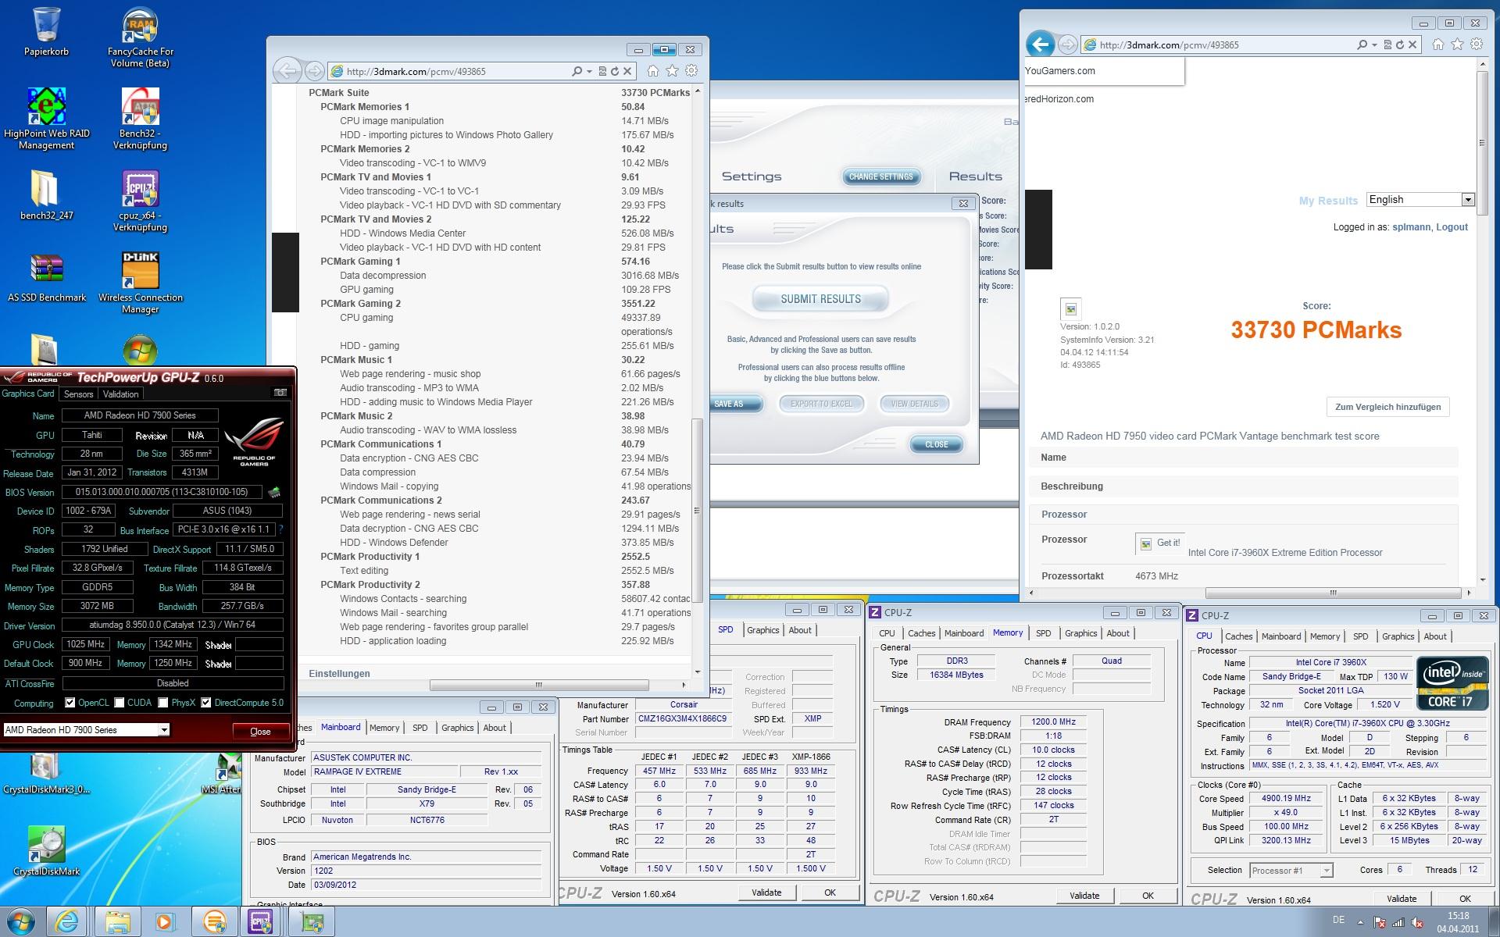Refresh page in middle Internet Explorer window
This screenshot has height=937, width=1500.
tap(614, 71)
